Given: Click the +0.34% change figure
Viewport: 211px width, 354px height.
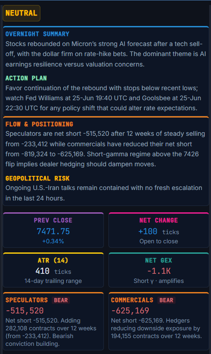Looking at the screenshot, I should coord(53,241).
